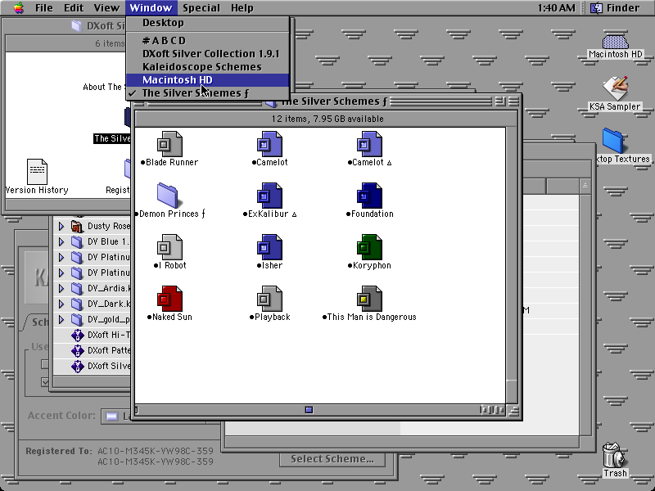Click the vertical scrollbar of Silver Schemes window
This screenshot has height=491, width=655.
(x=513, y=265)
